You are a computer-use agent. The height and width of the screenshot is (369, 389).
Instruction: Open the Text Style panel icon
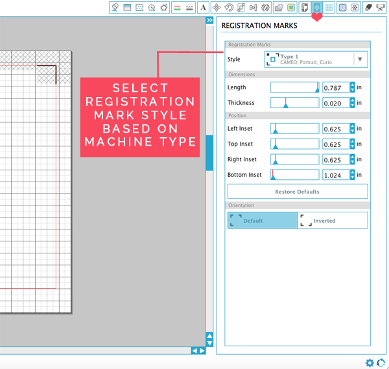click(x=203, y=8)
